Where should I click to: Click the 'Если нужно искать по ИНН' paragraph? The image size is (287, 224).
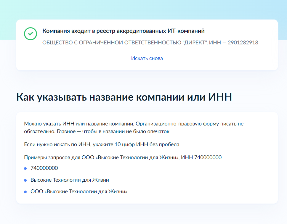102,144
